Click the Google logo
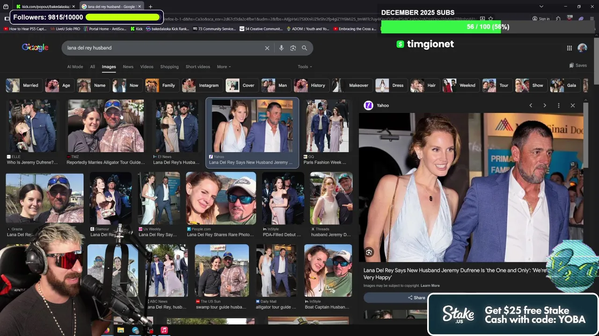Screen dimensions: 599x336 tap(35, 48)
